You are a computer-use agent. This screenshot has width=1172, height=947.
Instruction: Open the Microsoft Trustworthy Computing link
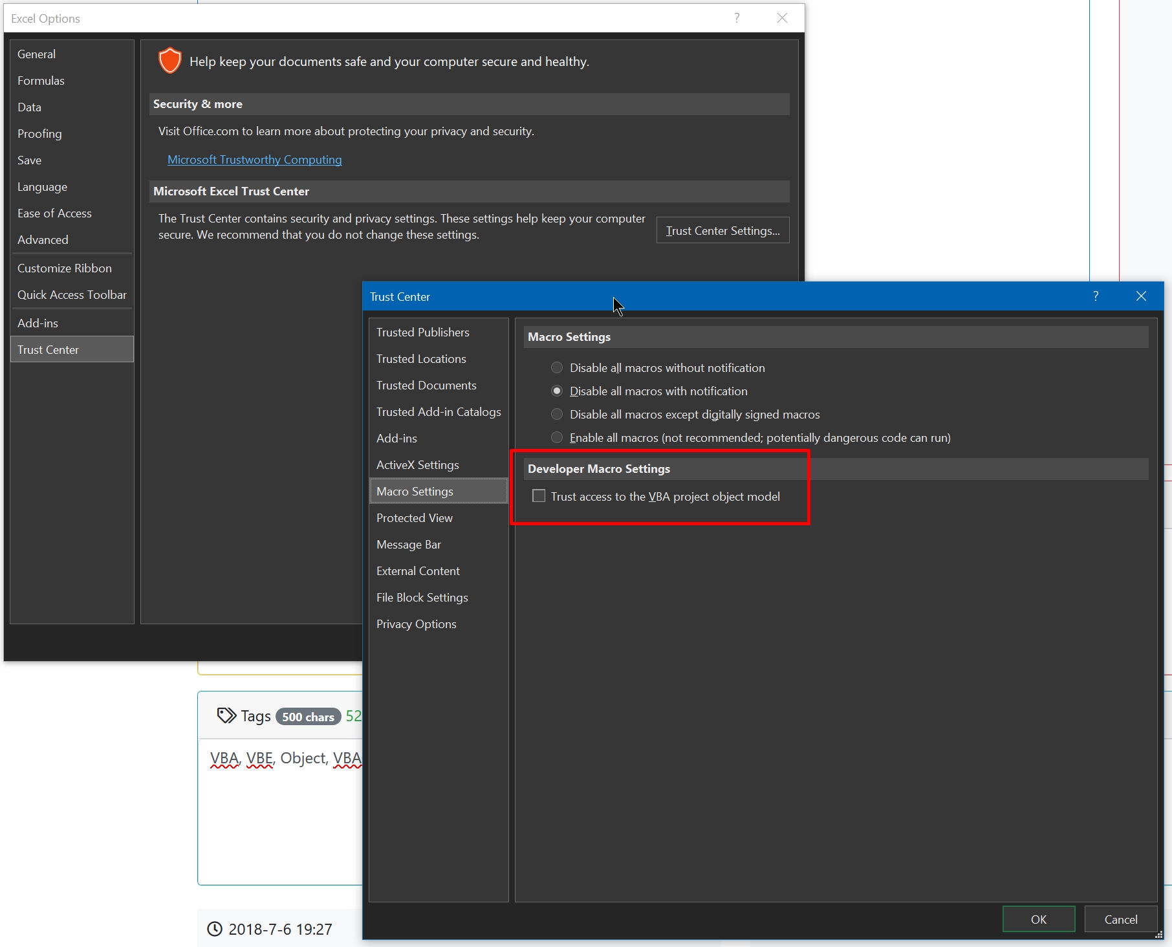[x=255, y=160]
